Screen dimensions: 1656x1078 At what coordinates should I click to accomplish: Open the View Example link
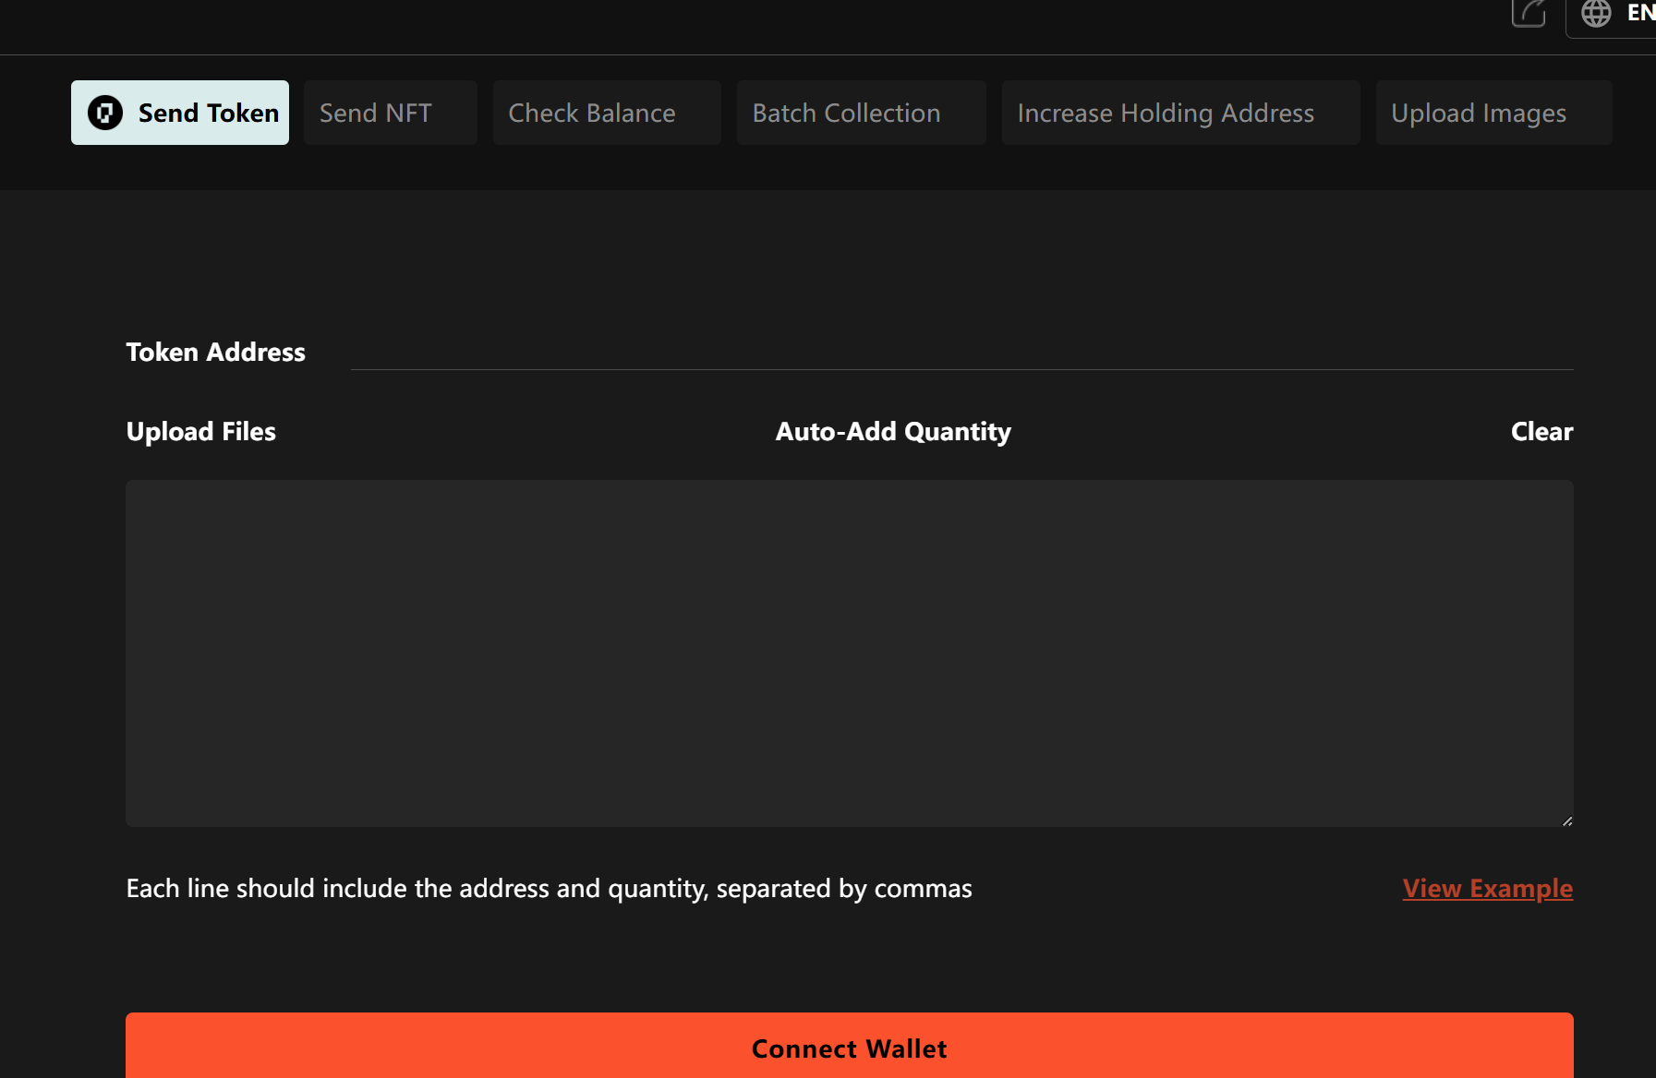(x=1487, y=888)
